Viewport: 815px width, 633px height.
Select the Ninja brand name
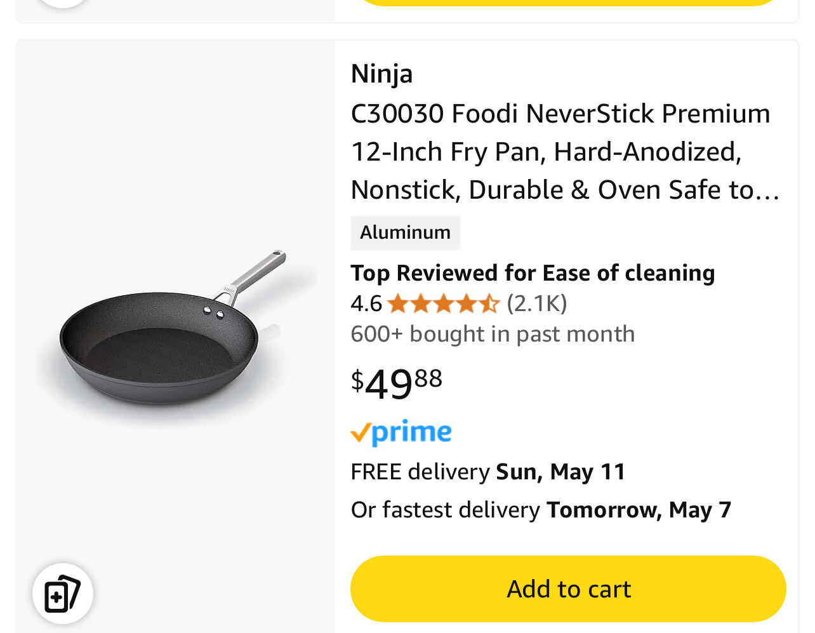381,74
